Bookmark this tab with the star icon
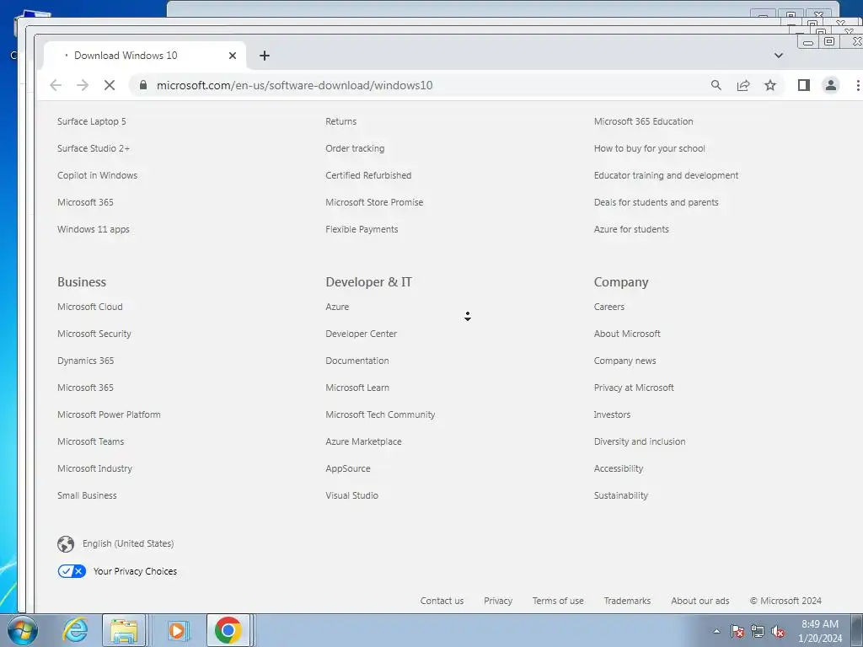This screenshot has height=647, width=863. tap(770, 85)
